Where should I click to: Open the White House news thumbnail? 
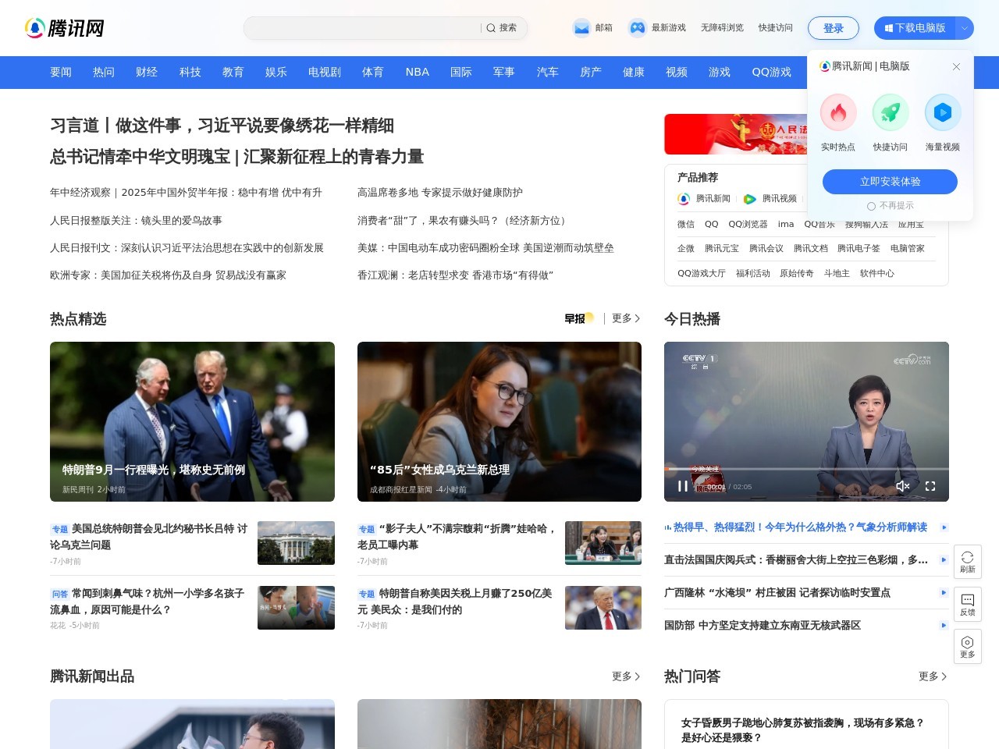(x=296, y=543)
